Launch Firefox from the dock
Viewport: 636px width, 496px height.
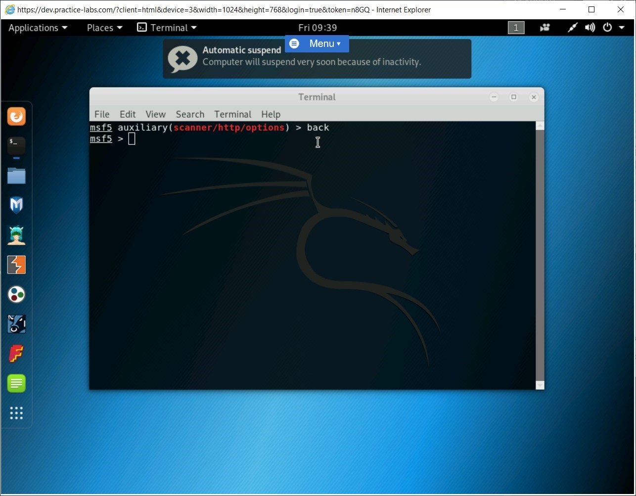coord(16,116)
